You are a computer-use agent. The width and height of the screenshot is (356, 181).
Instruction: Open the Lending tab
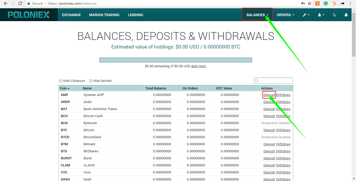(136, 15)
